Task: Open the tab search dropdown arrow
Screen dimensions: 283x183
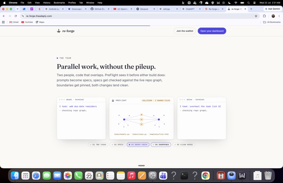Action: (x=18, y=9)
